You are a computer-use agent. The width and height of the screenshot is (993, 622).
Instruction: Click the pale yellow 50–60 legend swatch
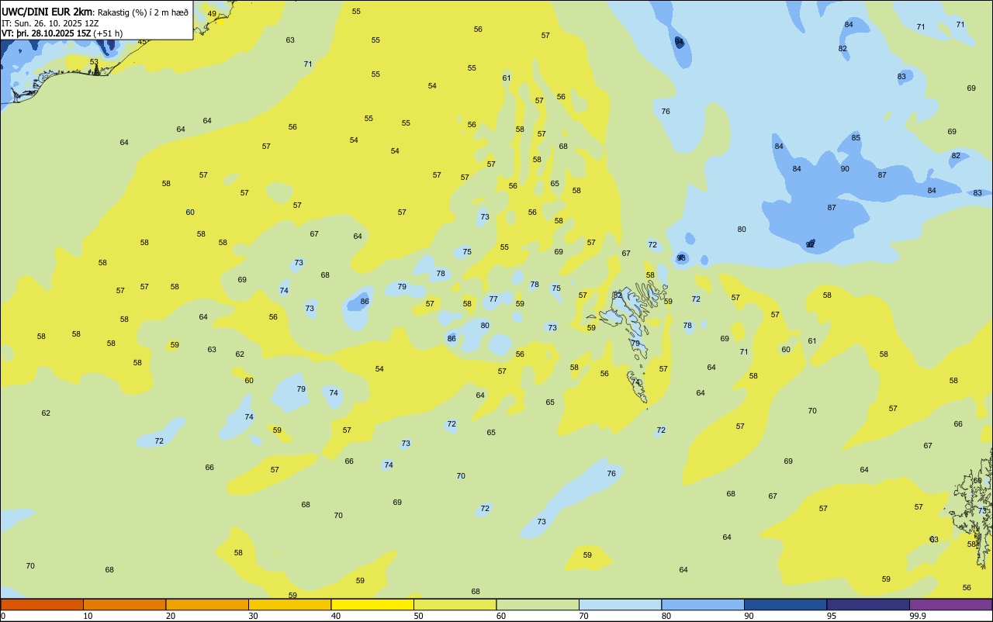pyautogui.click(x=455, y=604)
